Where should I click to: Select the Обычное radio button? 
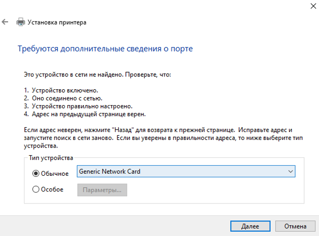35,174
